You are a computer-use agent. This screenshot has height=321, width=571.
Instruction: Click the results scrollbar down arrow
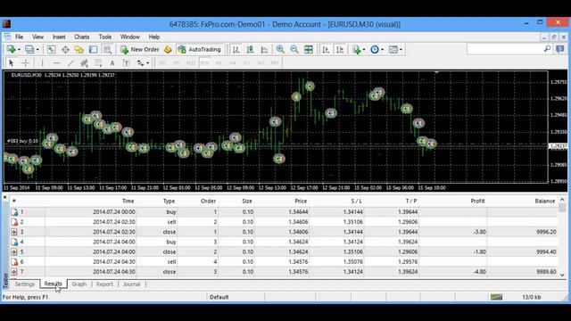click(562, 276)
